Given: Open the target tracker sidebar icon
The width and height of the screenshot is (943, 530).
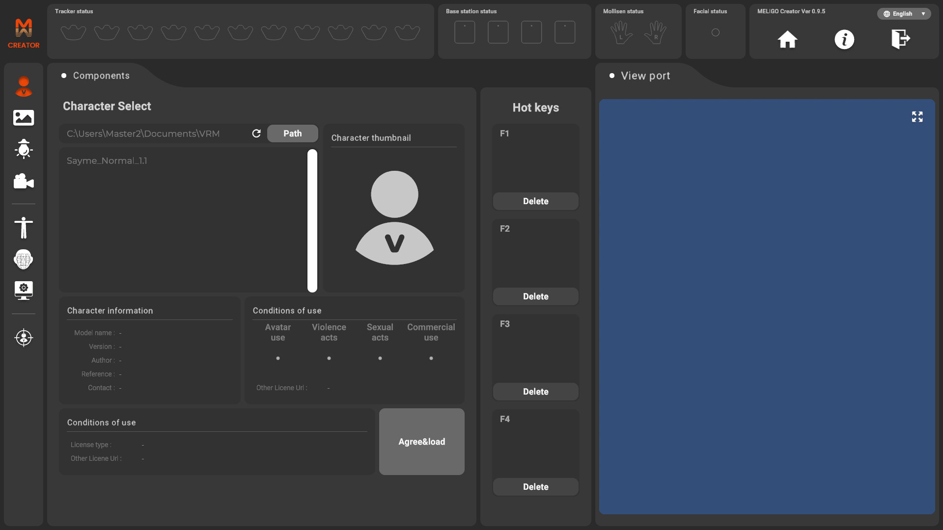Looking at the screenshot, I should (24, 338).
